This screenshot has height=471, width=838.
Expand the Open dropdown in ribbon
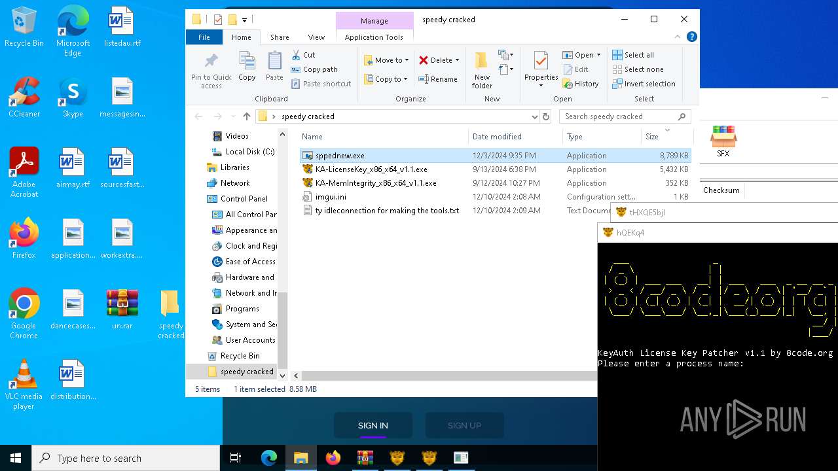pos(598,55)
